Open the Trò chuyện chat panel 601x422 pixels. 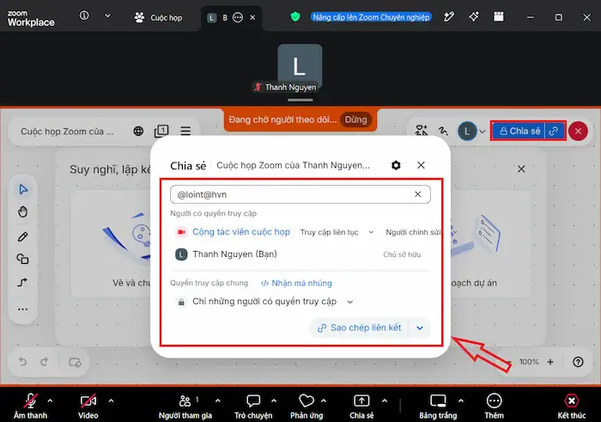tap(253, 406)
